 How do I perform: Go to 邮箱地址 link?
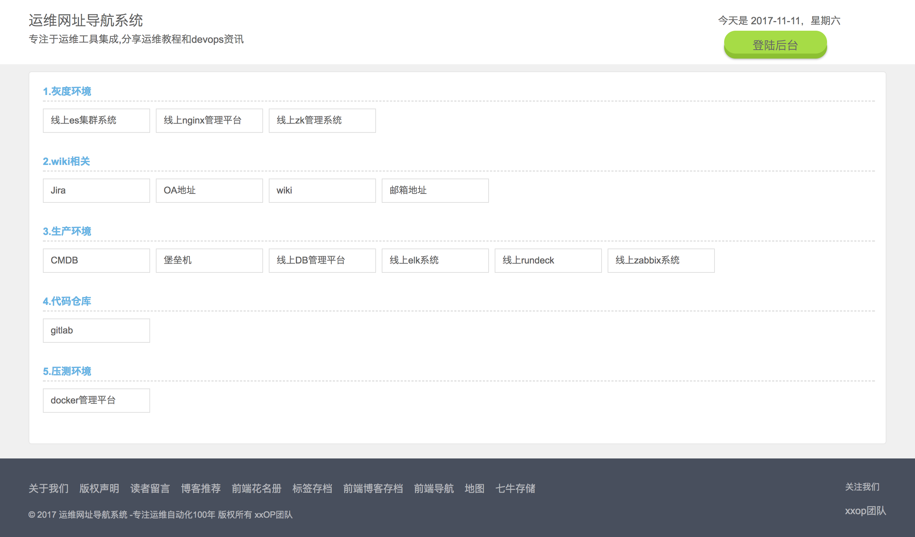(x=435, y=191)
